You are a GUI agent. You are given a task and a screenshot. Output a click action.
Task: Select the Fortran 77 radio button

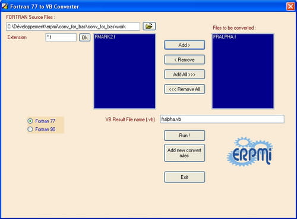point(30,121)
